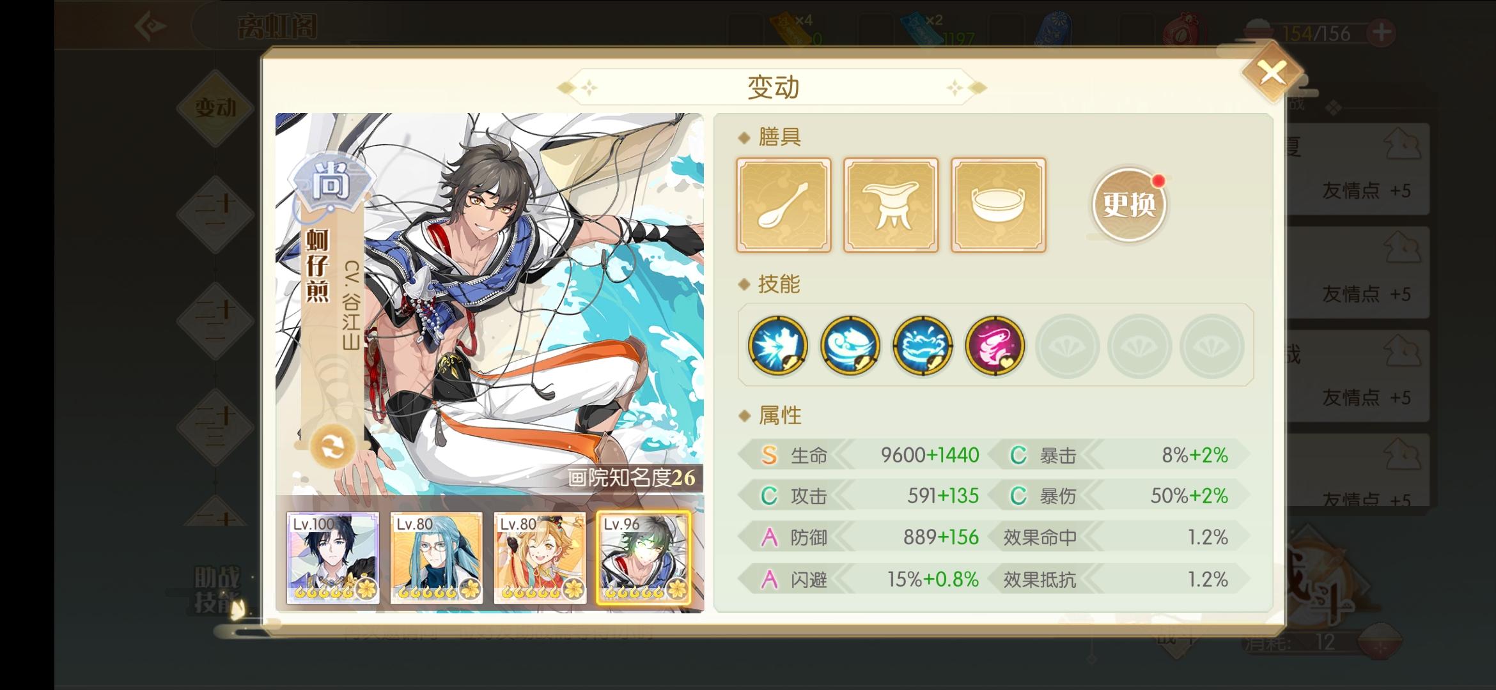Open the water splash skill icon
This screenshot has height=690, width=1496.
point(923,346)
